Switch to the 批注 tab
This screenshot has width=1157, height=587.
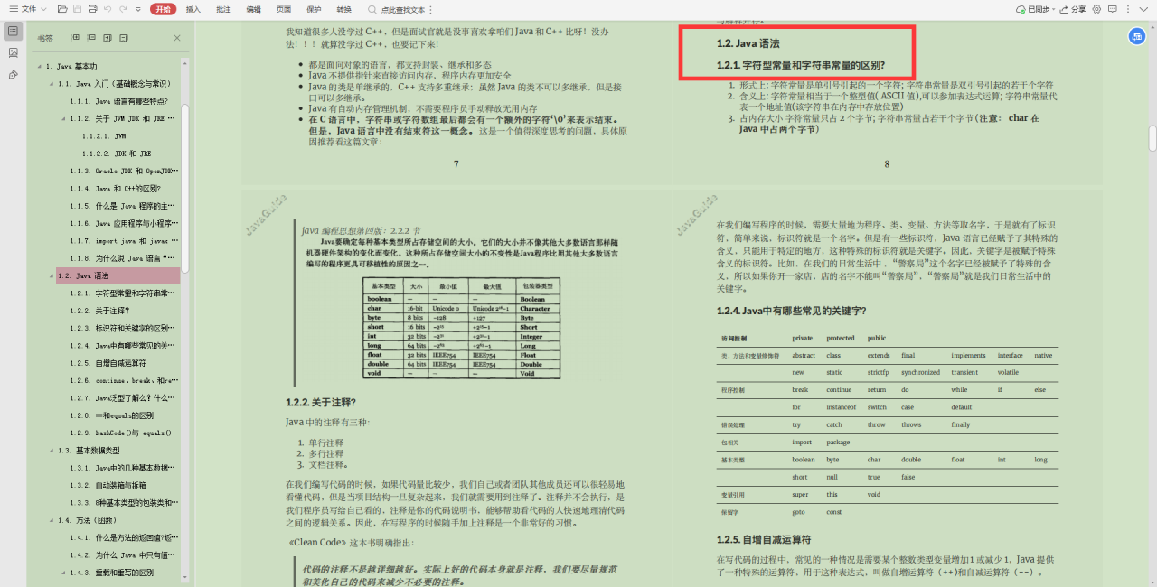tap(223, 9)
